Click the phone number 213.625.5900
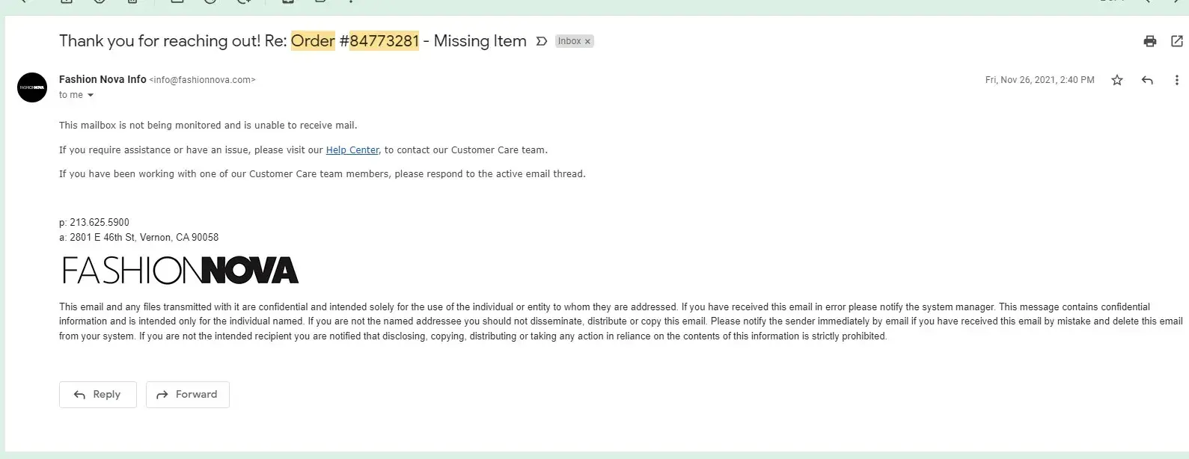Viewport: 1189px width, 459px height. (x=100, y=223)
